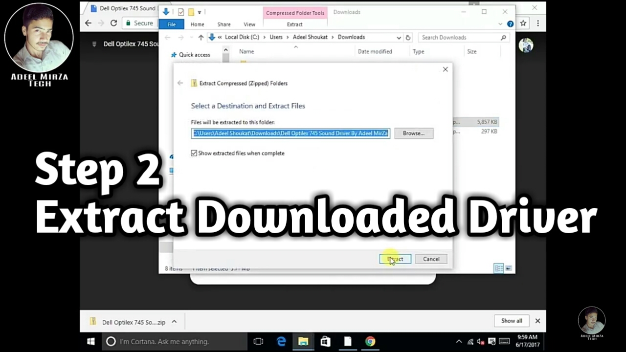Open the Home ribbon tab
The width and height of the screenshot is (626, 352).
197,24
